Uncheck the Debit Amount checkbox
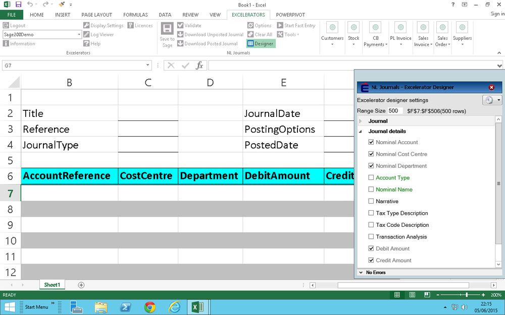Viewport: 505px width, 315px height. [x=371, y=248]
